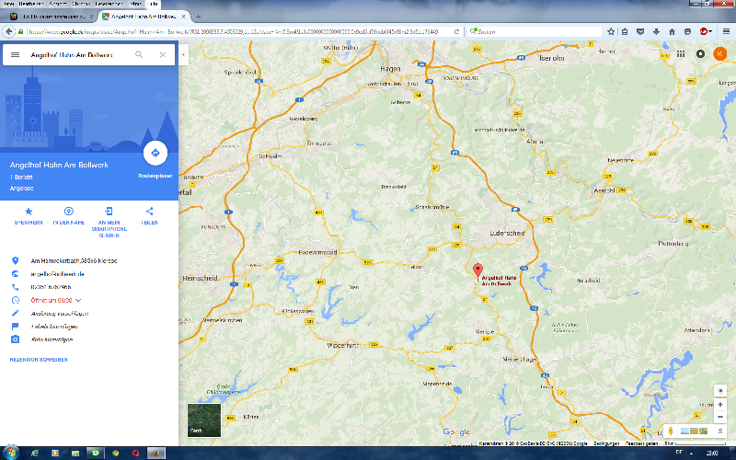Click the Firefox Suchen search field
736x460 pixels.
pyautogui.click(x=535, y=31)
